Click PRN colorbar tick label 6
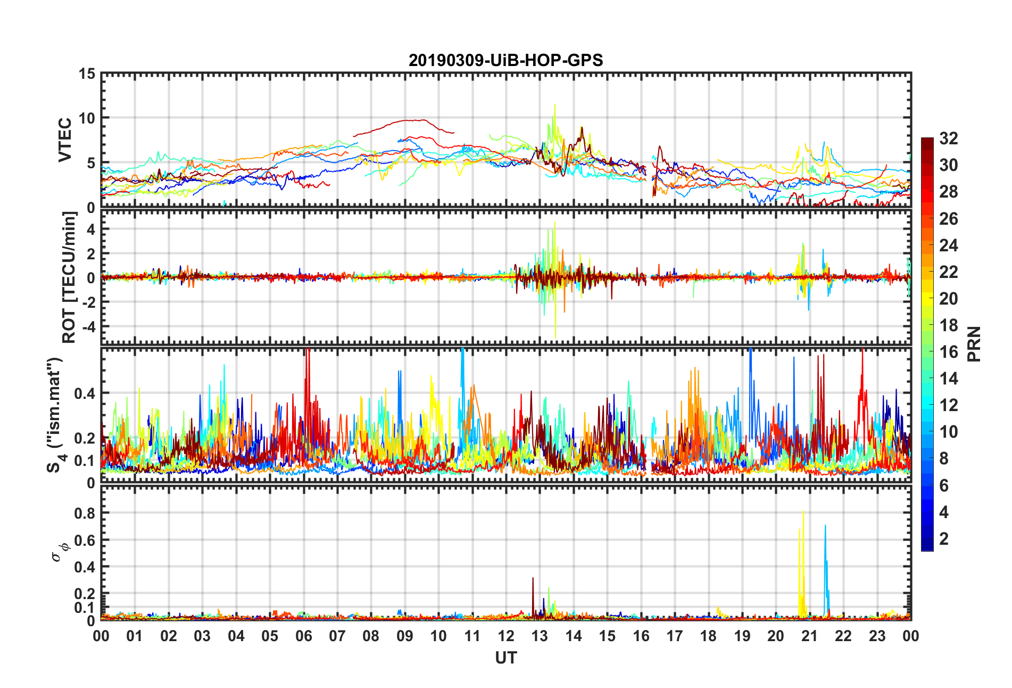The image size is (1012, 688). click(x=944, y=486)
